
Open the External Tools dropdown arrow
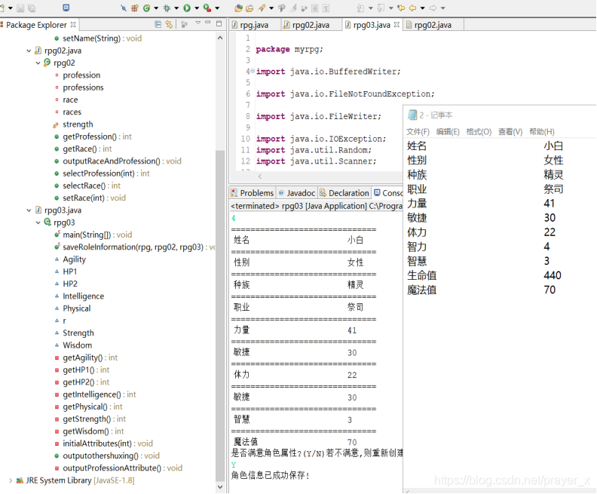[217, 8]
